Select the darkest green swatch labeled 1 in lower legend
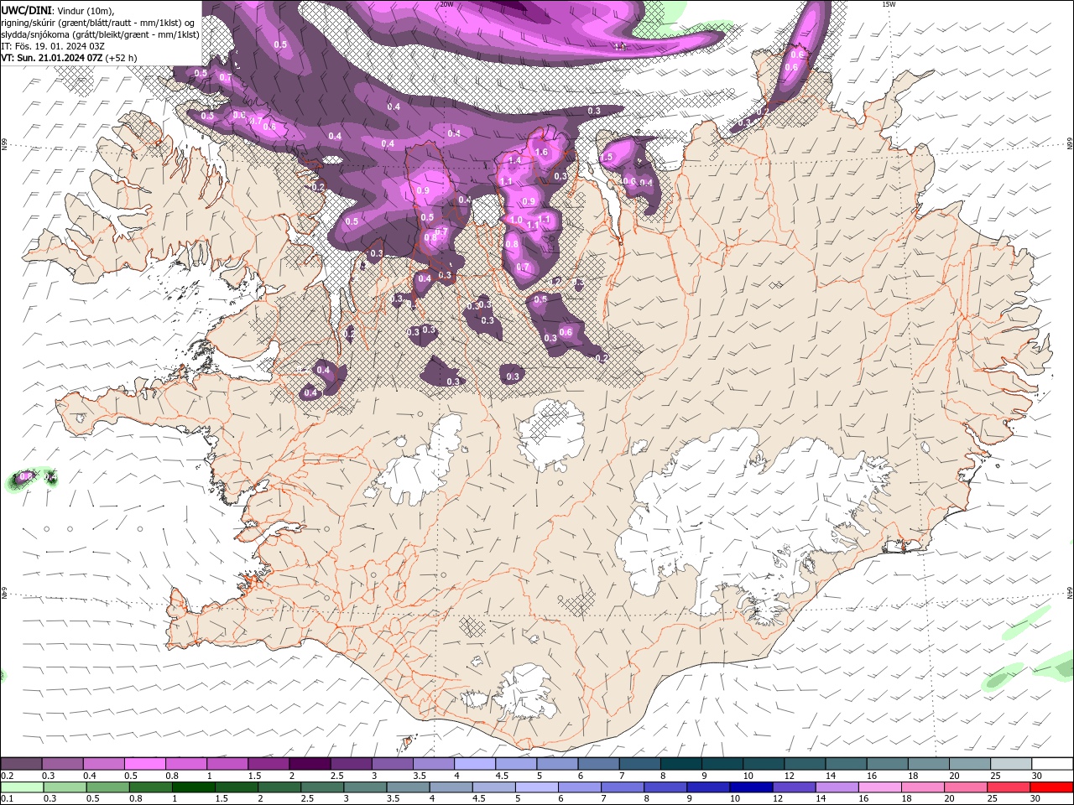Viewport: 1074px width, 805px height. tap(193, 787)
